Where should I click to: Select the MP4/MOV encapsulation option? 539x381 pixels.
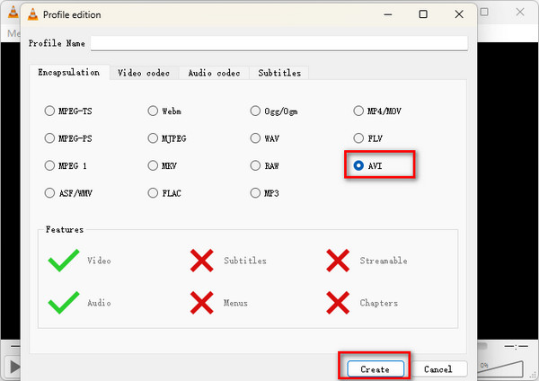click(x=359, y=111)
